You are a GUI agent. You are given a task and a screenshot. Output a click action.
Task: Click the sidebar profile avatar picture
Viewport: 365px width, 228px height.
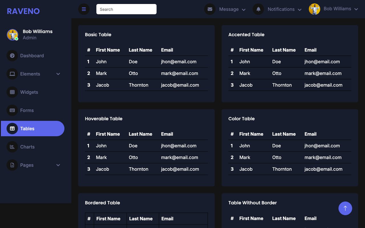13,35
